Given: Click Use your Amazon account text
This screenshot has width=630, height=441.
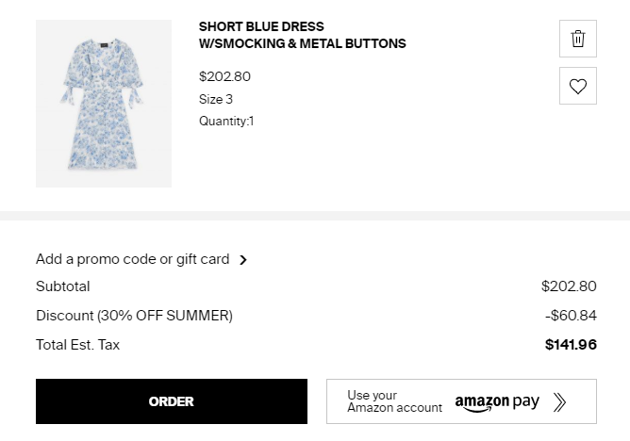Looking at the screenshot, I should tap(394, 401).
